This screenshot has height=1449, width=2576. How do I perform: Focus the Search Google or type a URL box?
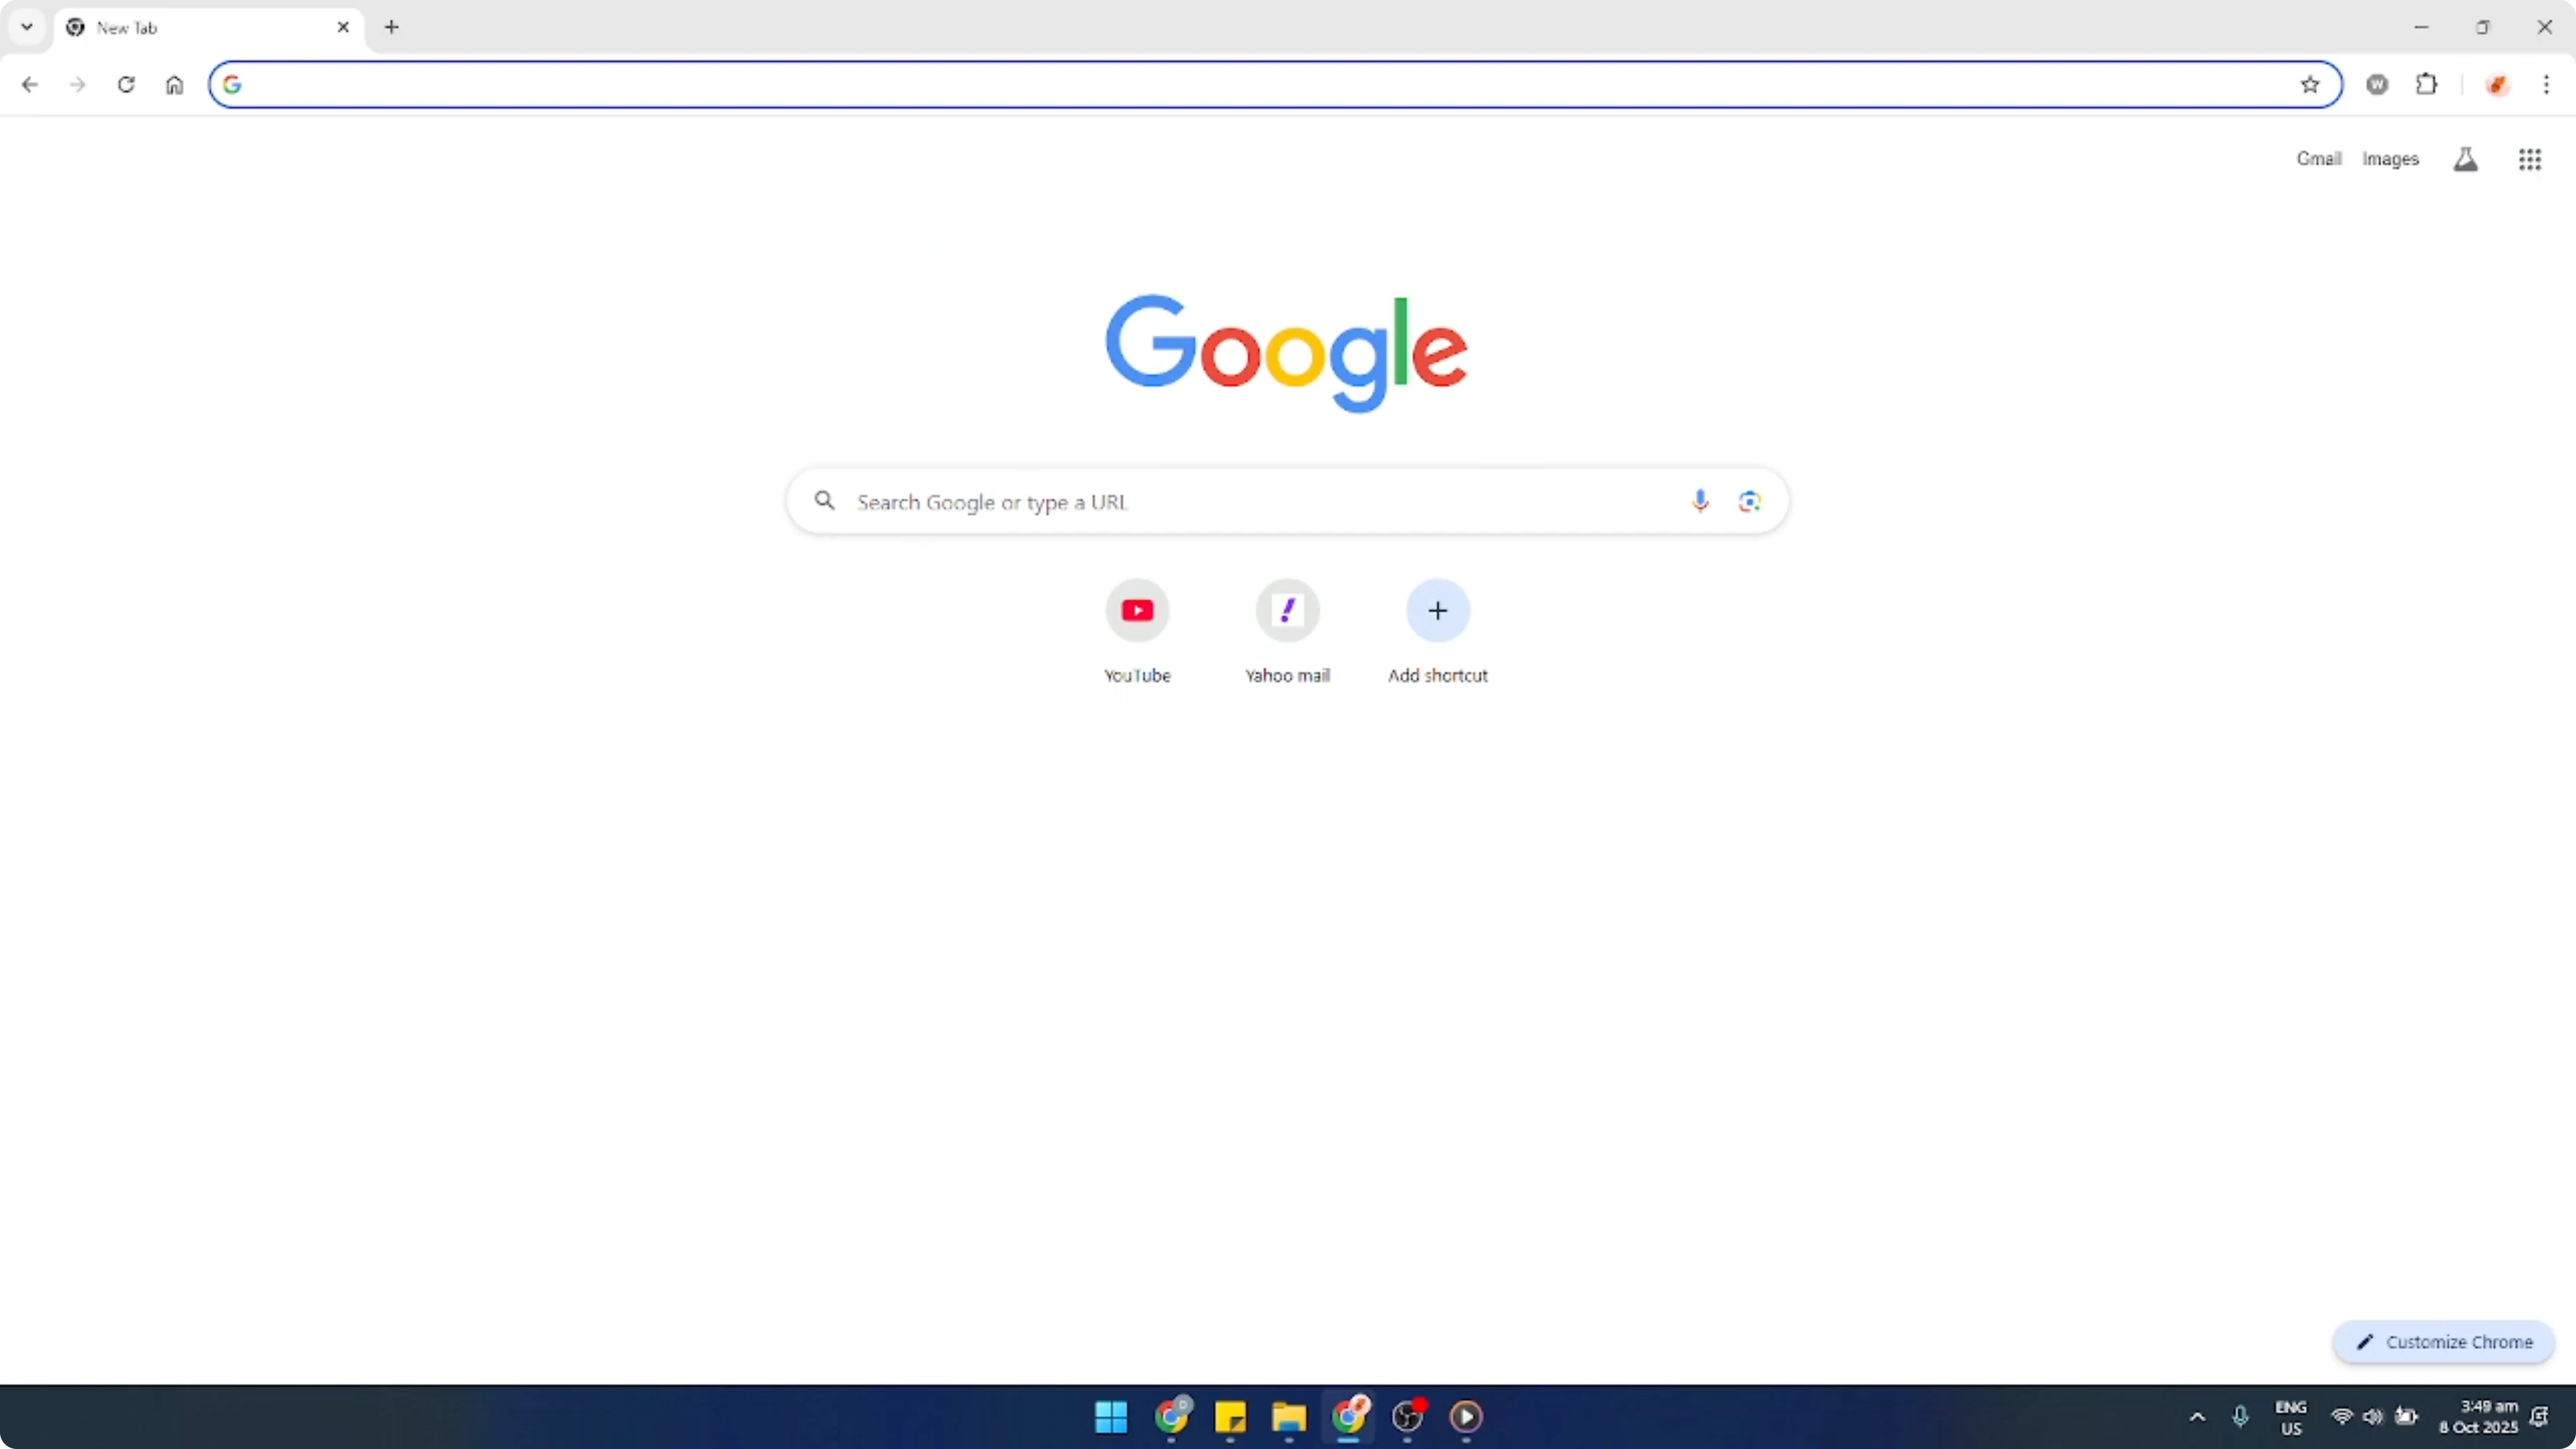coord(1287,501)
